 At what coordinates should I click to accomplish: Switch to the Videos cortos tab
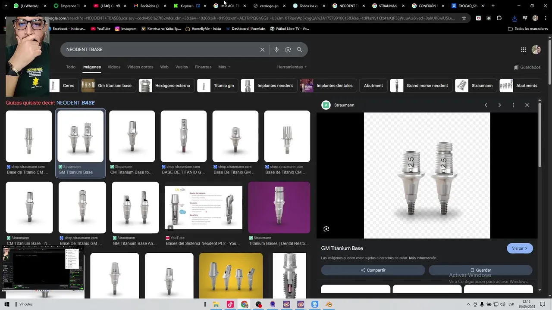(x=140, y=67)
